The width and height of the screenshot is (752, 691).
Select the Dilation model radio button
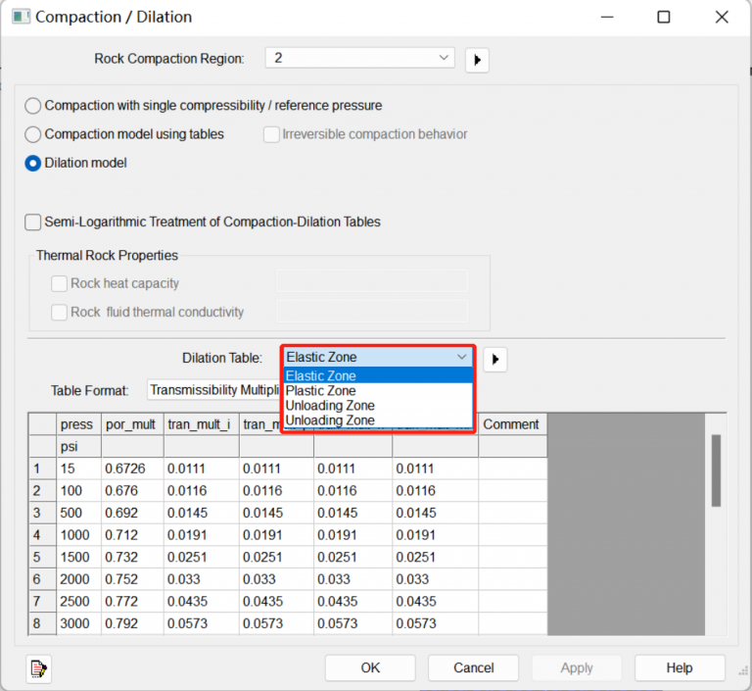click(33, 164)
